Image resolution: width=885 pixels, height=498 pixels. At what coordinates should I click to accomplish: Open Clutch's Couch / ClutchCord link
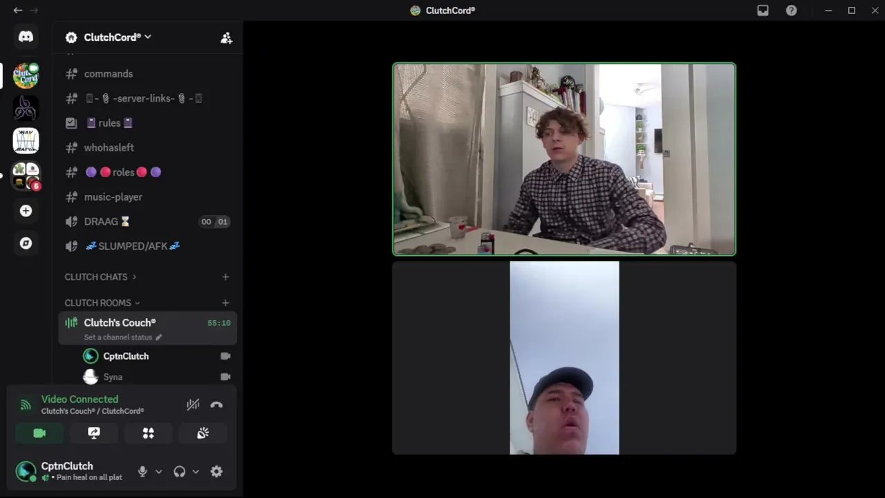click(x=93, y=411)
